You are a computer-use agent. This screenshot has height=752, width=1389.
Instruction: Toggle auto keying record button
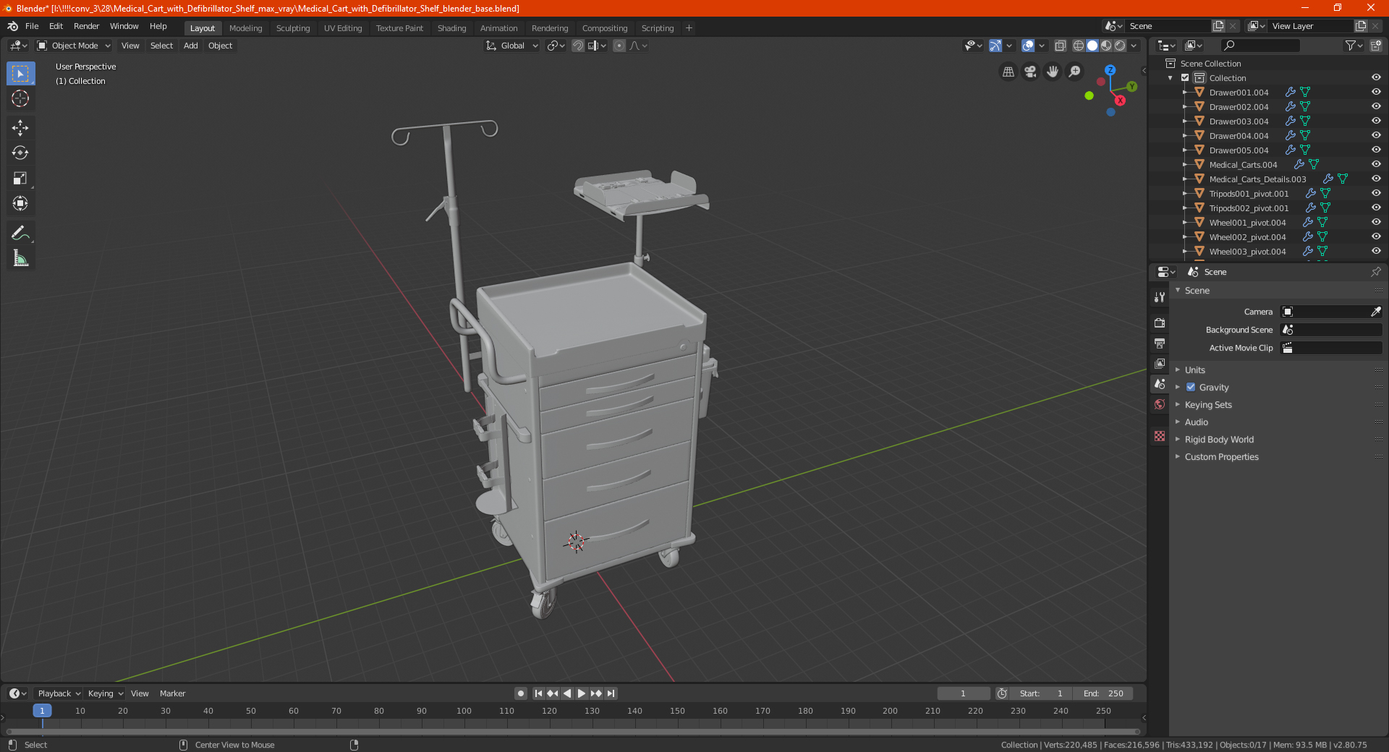[520, 693]
